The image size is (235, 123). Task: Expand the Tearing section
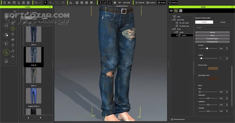click(x=213, y=32)
